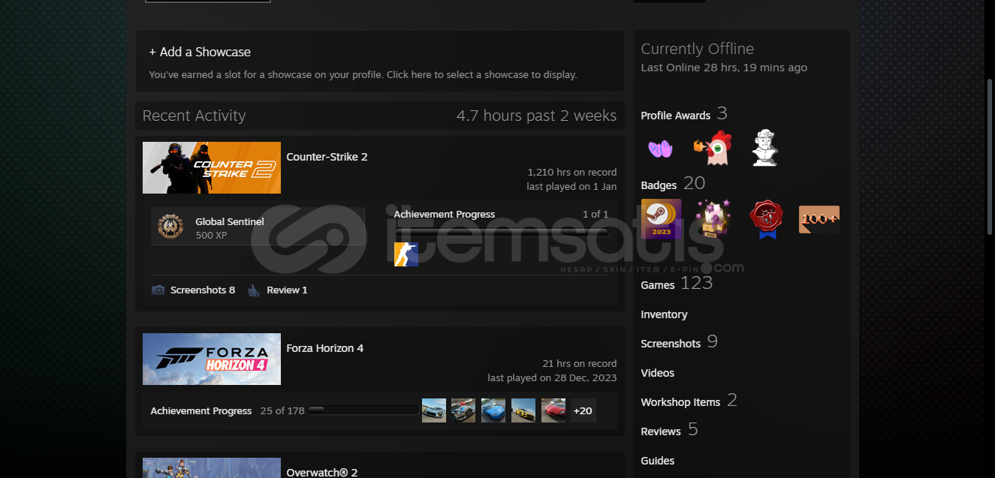Click the "25 of 178" achievement count

tap(282, 411)
